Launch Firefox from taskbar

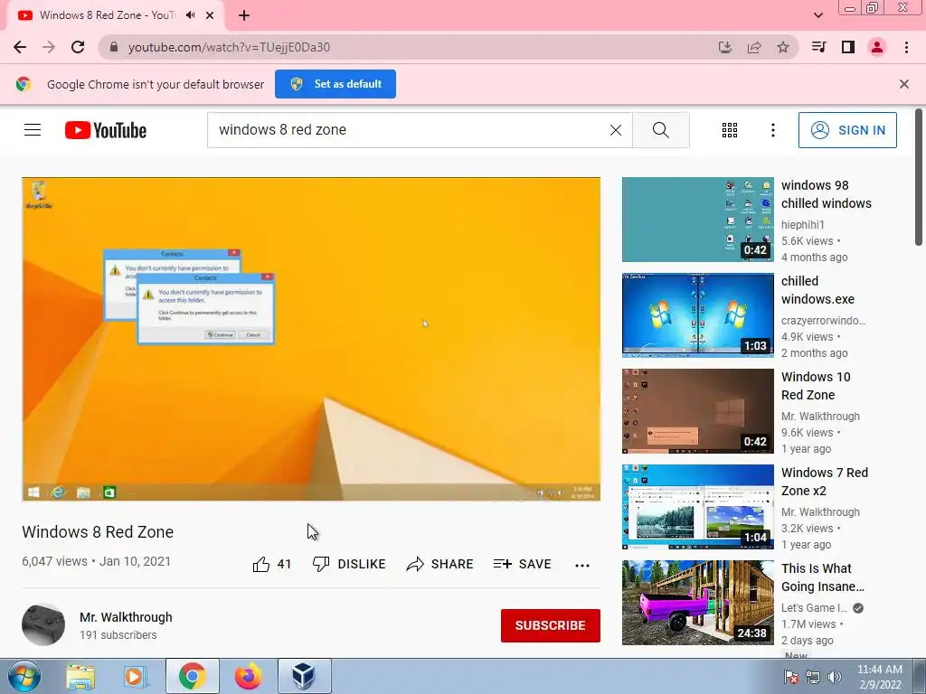click(x=248, y=676)
